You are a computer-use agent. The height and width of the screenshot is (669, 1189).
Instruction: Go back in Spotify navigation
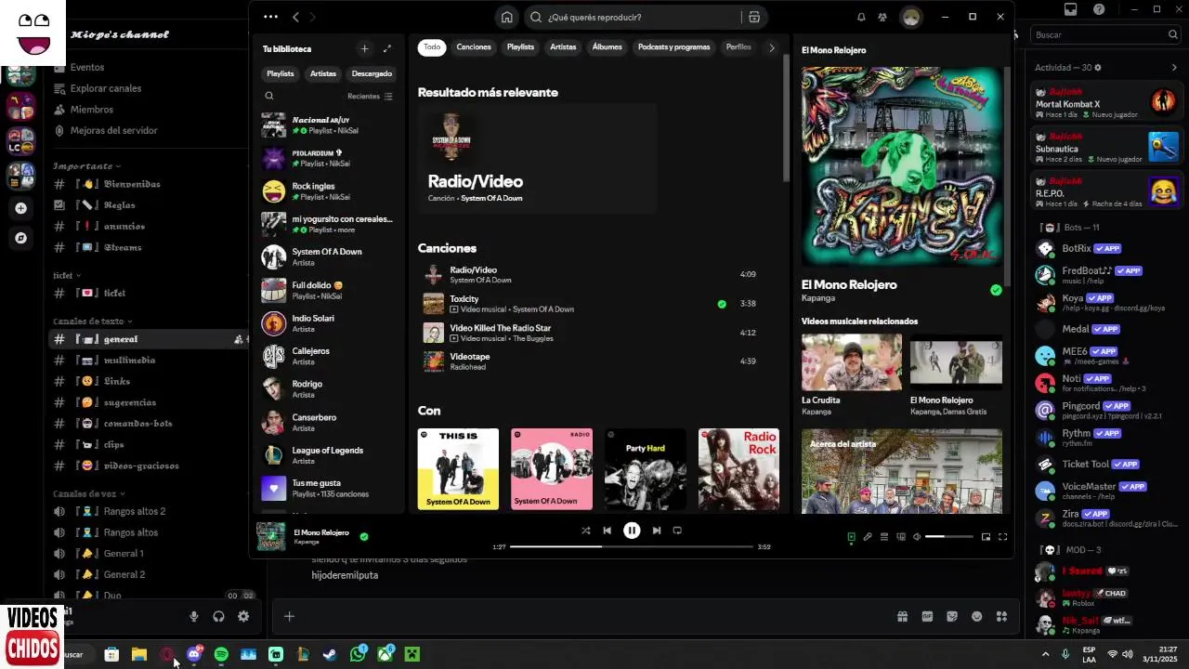pyautogui.click(x=295, y=17)
